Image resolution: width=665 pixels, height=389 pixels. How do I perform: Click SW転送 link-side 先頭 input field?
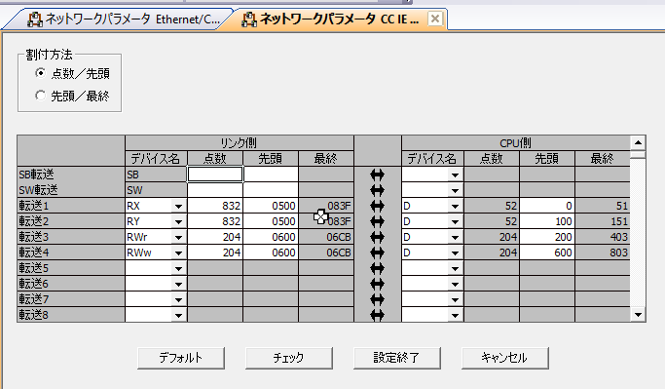pyautogui.click(x=271, y=190)
